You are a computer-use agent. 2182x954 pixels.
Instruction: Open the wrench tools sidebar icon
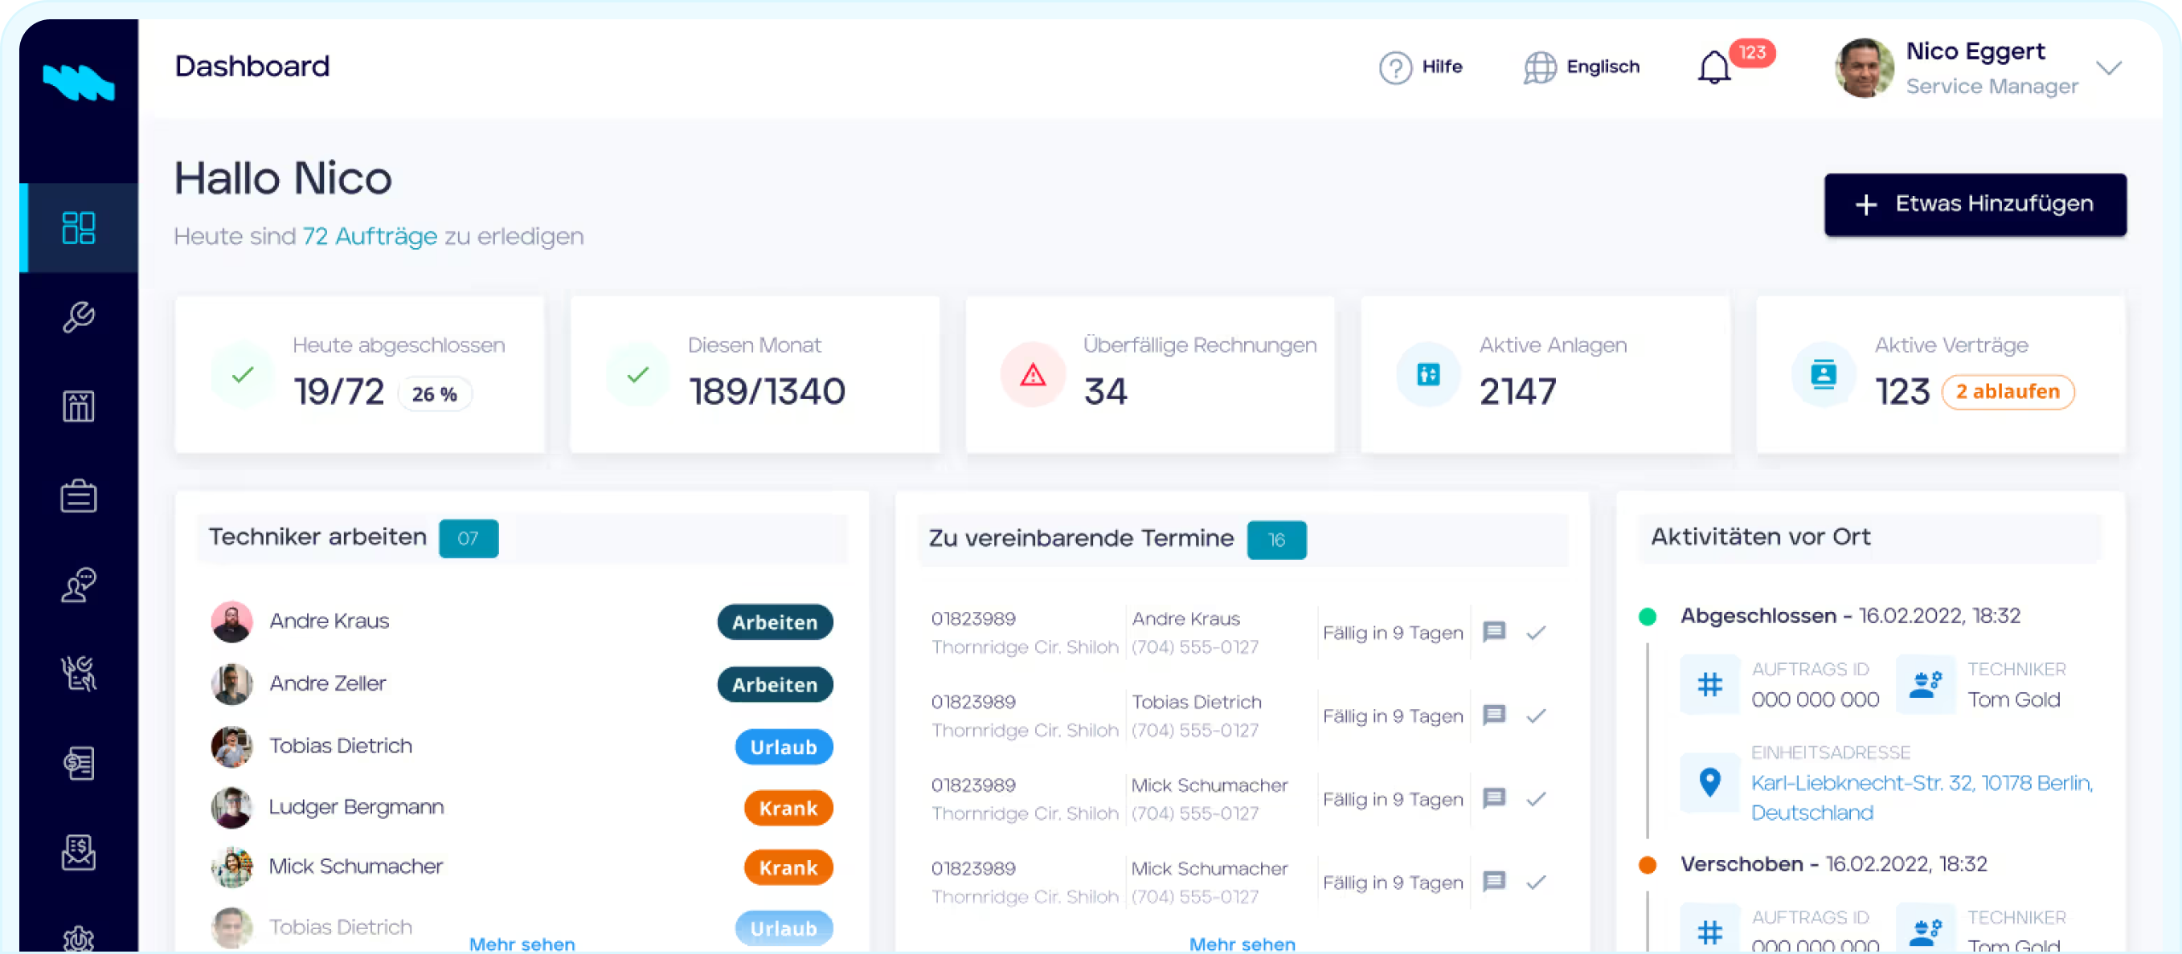click(79, 317)
